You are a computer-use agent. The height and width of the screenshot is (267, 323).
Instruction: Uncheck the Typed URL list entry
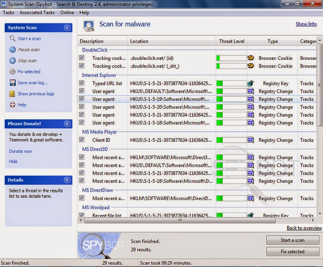81,83
